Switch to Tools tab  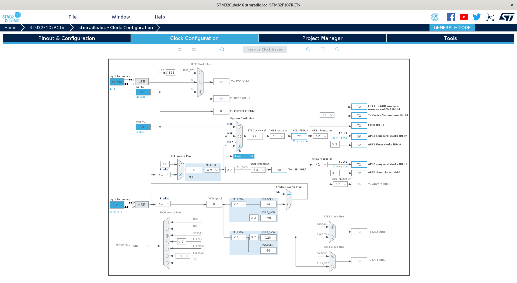[x=450, y=38]
